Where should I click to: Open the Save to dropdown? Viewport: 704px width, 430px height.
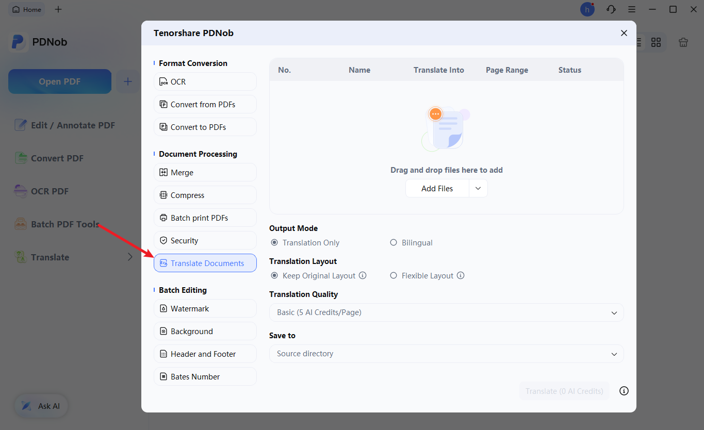447,354
